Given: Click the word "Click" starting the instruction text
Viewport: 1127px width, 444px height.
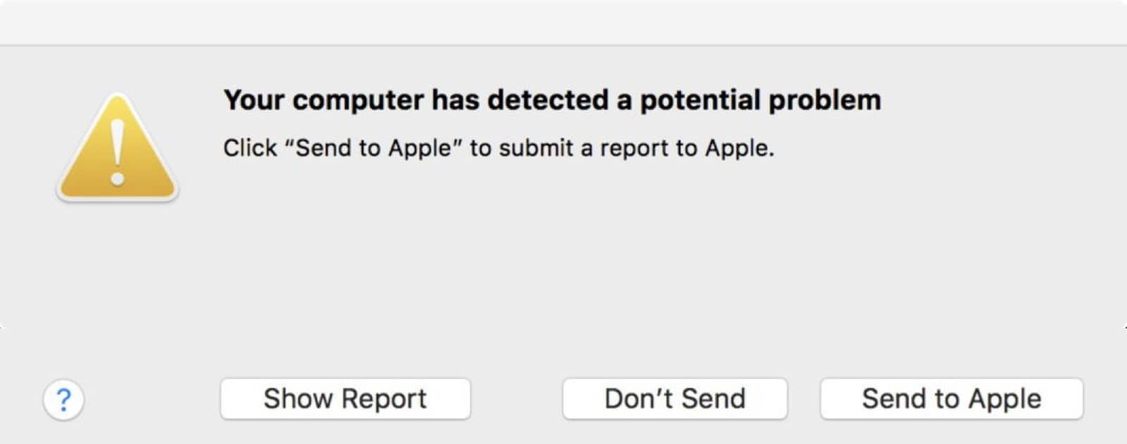Looking at the screenshot, I should [250, 148].
